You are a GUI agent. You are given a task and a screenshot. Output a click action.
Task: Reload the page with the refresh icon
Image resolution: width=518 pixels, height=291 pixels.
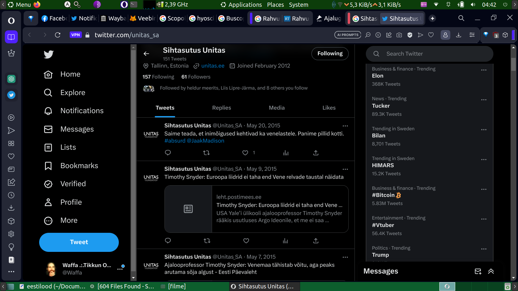[x=58, y=35]
